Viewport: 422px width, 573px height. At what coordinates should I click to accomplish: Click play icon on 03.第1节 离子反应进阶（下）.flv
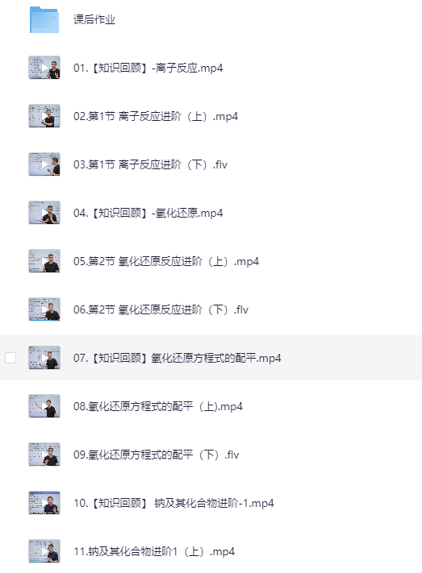44,164
